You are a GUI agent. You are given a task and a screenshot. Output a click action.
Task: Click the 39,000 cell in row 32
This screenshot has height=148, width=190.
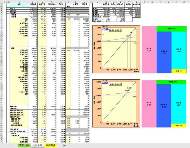click(x=52, y=61)
